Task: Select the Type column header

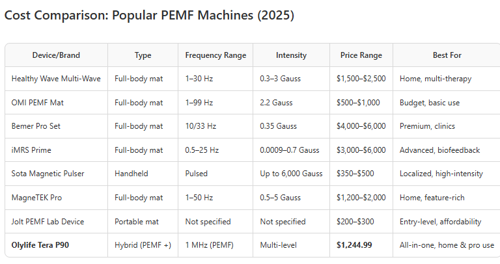Action: point(143,55)
